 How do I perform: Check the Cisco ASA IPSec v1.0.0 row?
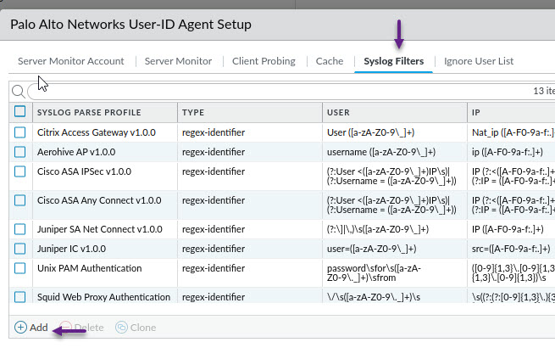coord(20,171)
